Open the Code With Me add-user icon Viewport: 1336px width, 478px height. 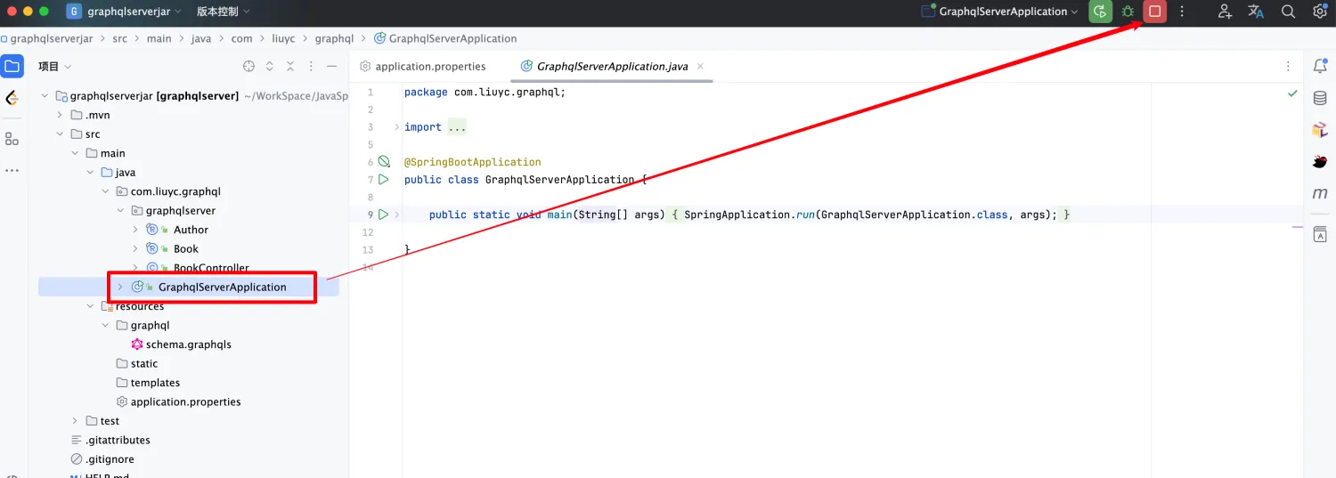[1225, 12]
